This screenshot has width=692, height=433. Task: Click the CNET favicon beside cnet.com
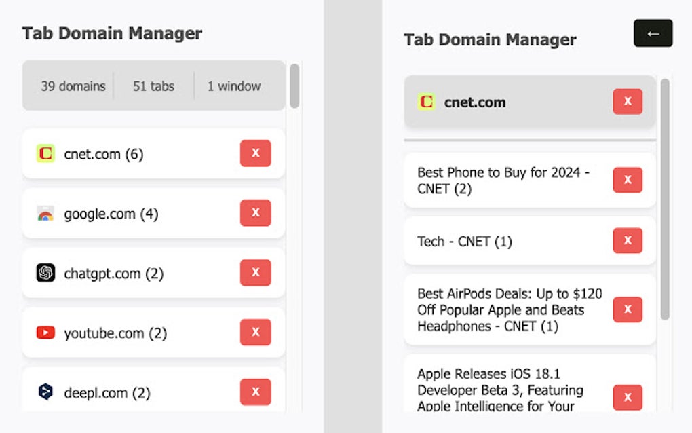tap(45, 153)
